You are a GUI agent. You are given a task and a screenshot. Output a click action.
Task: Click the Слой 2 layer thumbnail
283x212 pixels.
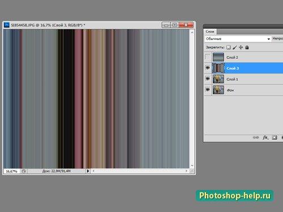(x=218, y=57)
